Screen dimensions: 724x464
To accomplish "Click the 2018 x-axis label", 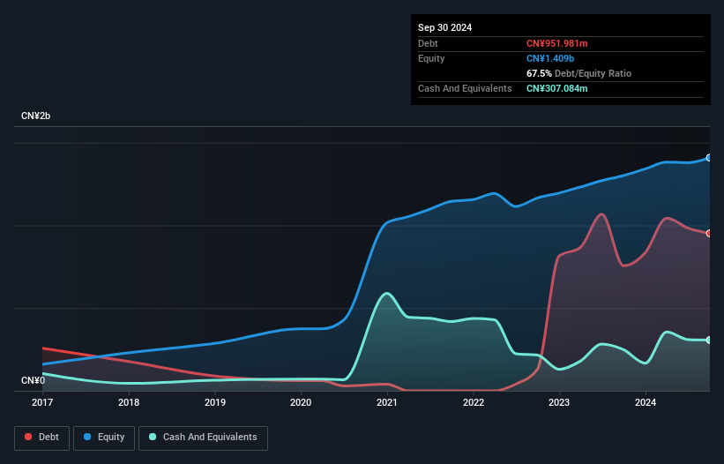I will 129,402.
